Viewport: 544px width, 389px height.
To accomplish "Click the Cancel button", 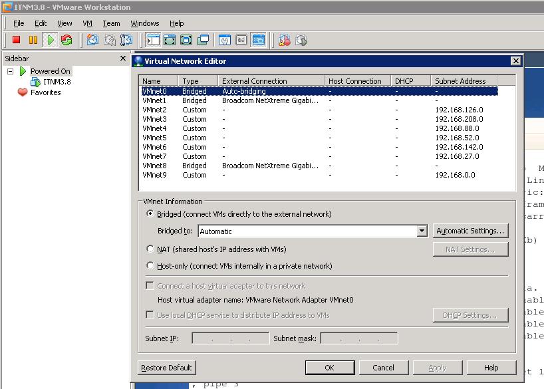I will [383, 368].
